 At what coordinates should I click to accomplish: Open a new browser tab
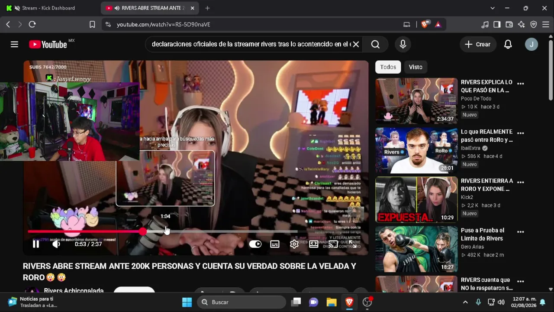pyautogui.click(x=207, y=8)
